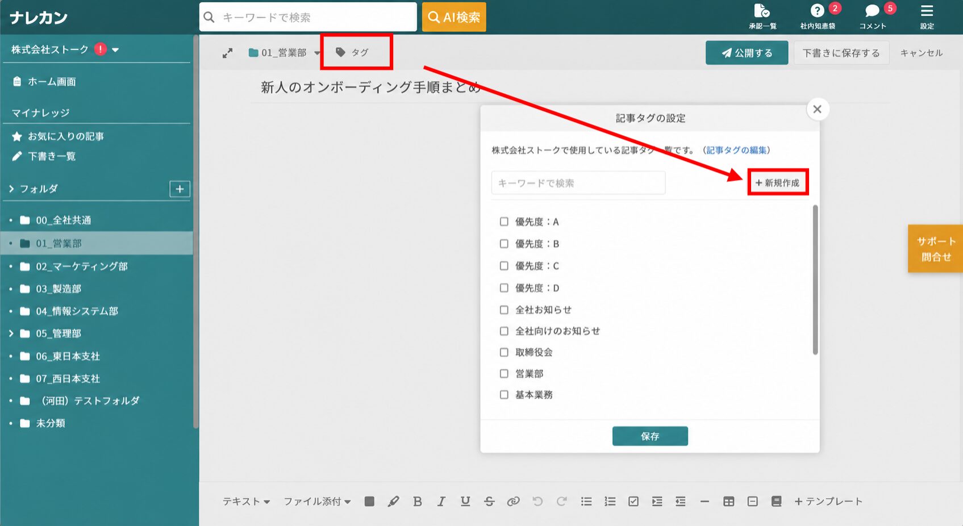Apply underline formatting in editor toolbar
Viewport: 963px width, 526px height.
click(x=465, y=501)
